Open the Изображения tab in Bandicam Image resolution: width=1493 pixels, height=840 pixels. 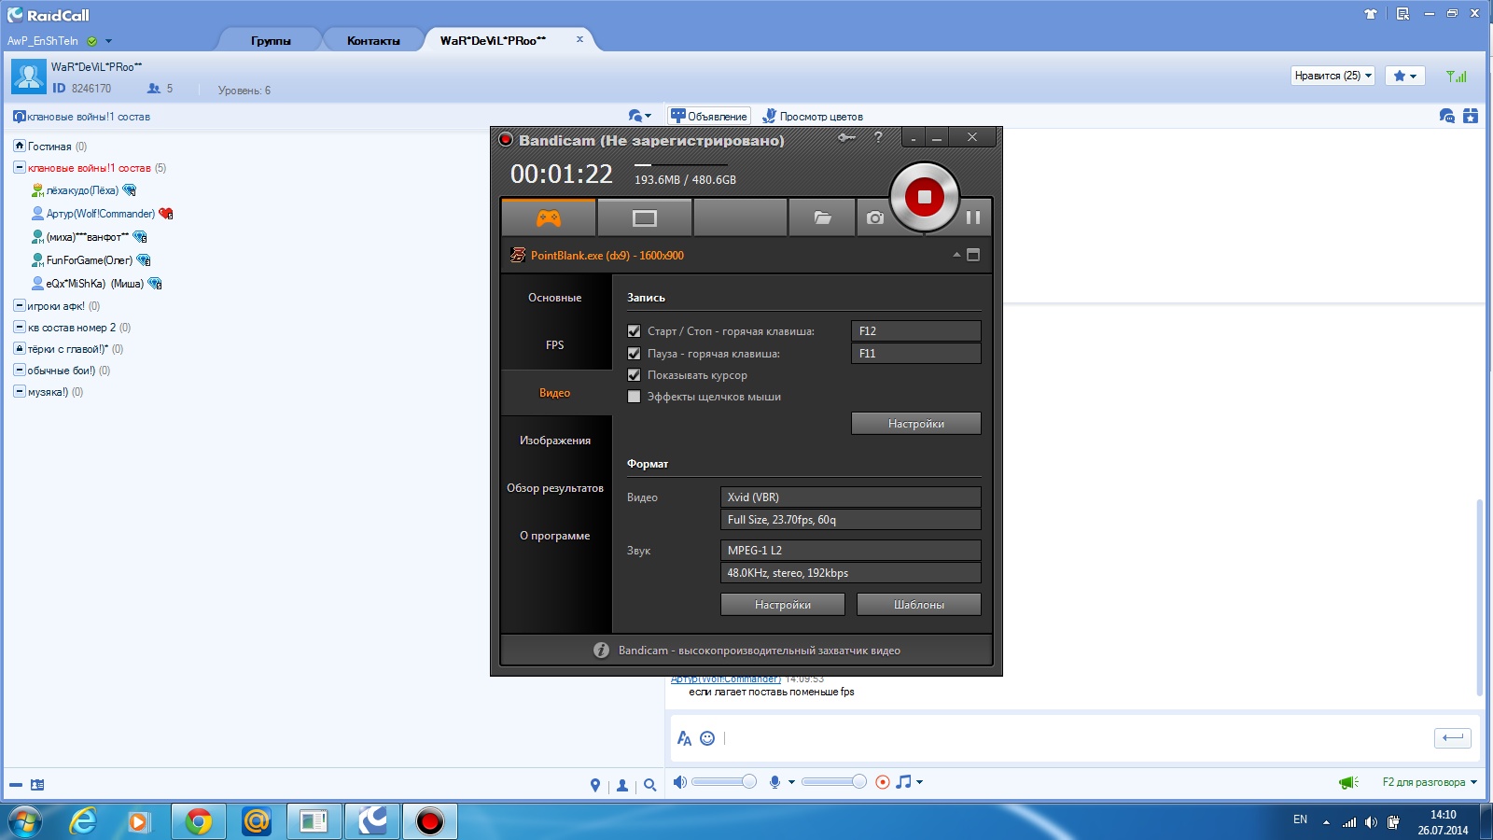tap(555, 441)
